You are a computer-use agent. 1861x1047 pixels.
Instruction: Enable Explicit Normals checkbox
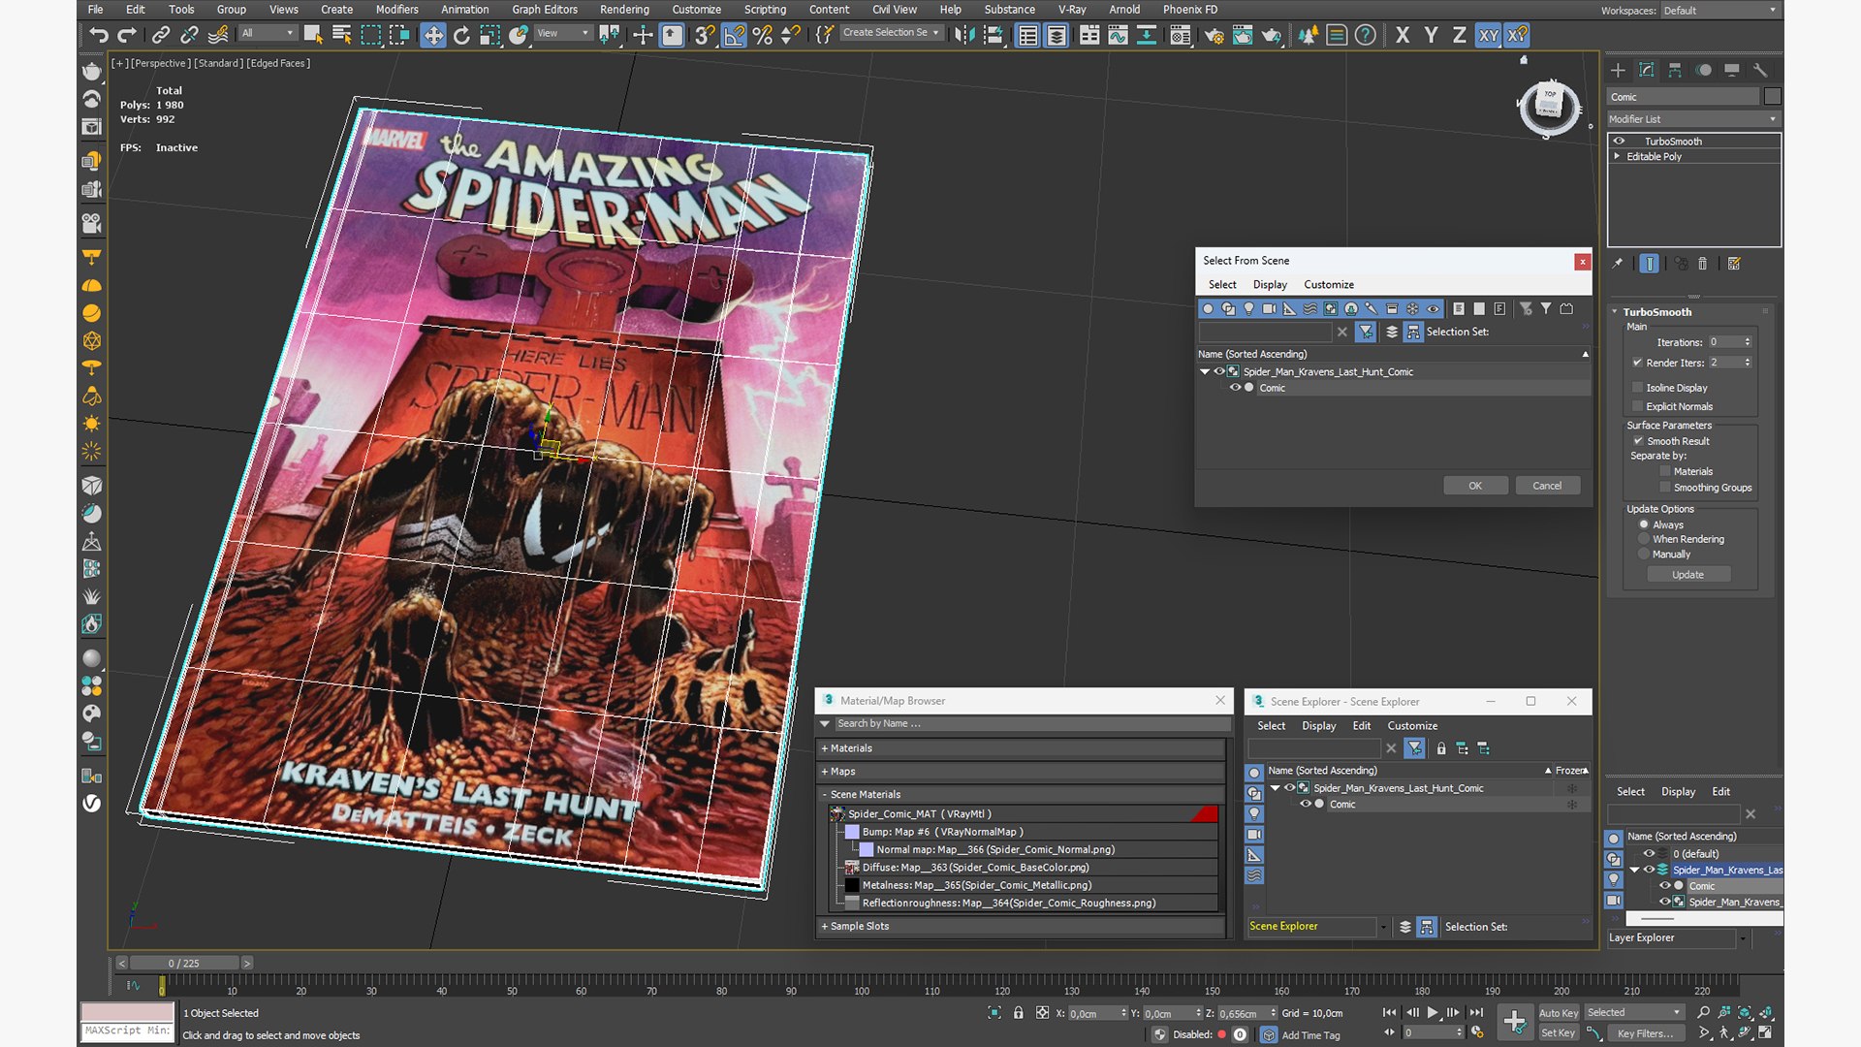pyautogui.click(x=1638, y=406)
